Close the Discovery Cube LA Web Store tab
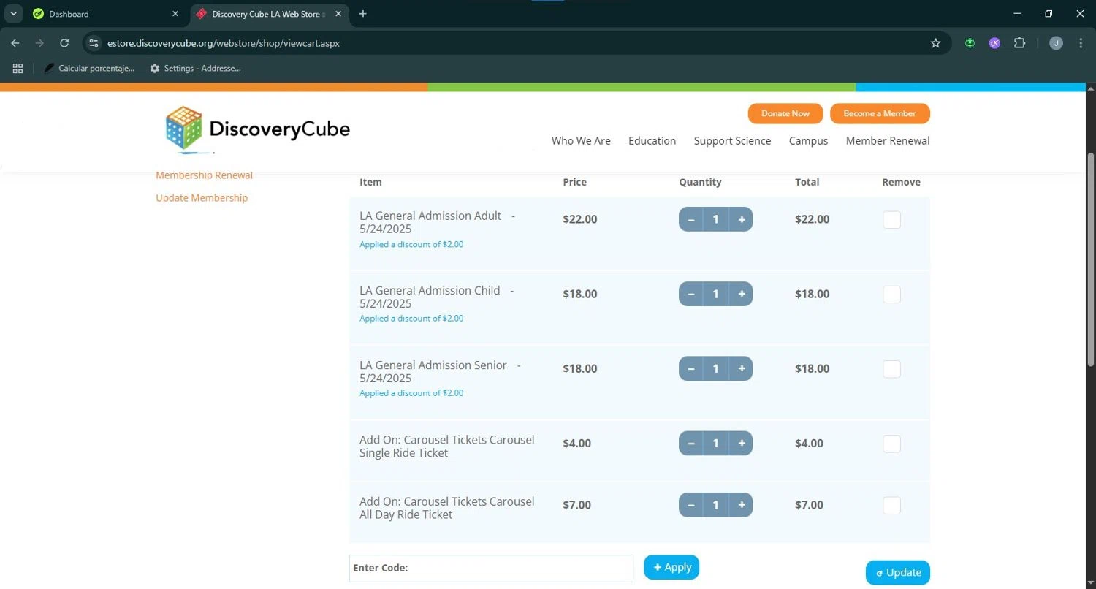This screenshot has width=1096, height=589. (x=339, y=14)
